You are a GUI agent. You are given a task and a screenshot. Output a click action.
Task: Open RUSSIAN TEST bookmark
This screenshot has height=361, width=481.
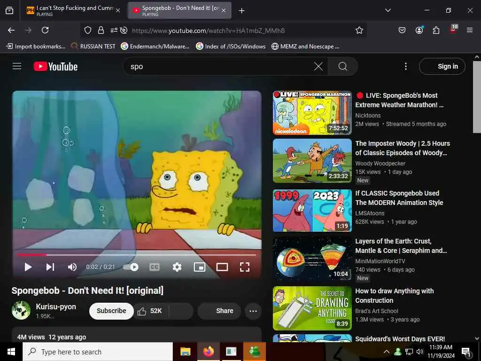coord(93,47)
